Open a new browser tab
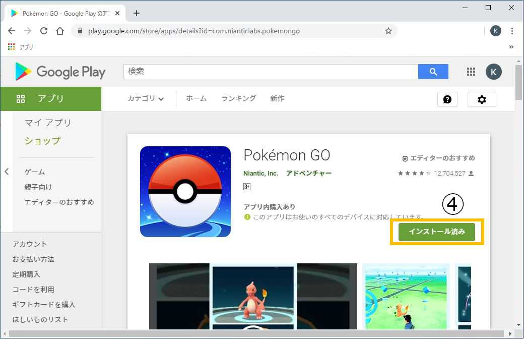This screenshot has width=524, height=339. tap(137, 13)
